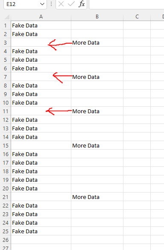Viewport: 164px width, 250px height.
Task: Click cell A1 containing Fake Data
Action: (41, 25)
